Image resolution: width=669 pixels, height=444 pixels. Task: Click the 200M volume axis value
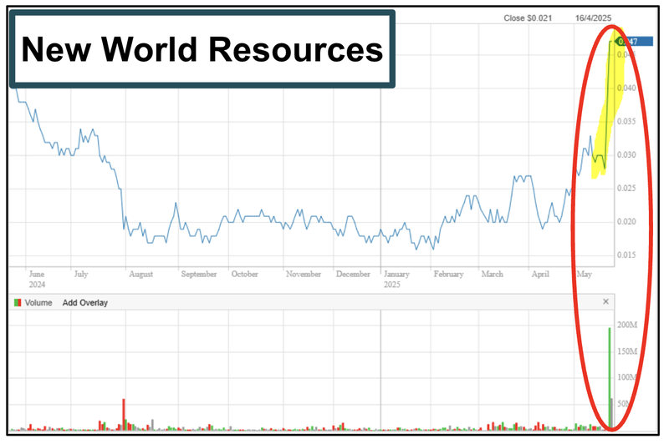(x=627, y=325)
